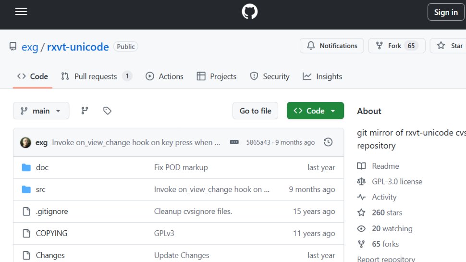The height and width of the screenshot is (262, 466).
Task: Open the src row commit message
Action: tap(211, 189)
